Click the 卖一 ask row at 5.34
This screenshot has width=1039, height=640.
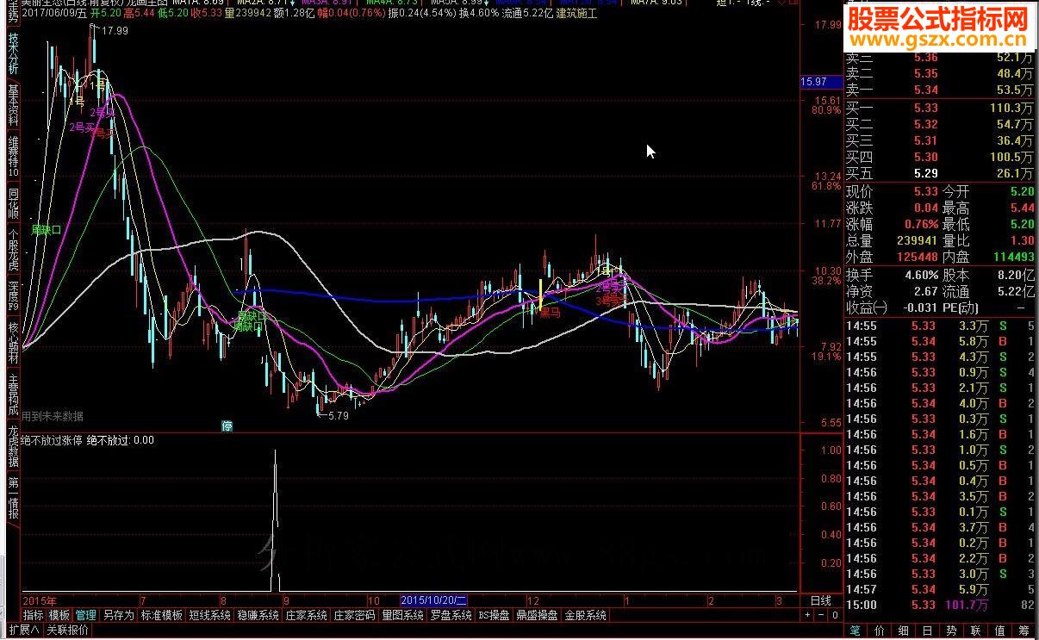pos(940,90)
